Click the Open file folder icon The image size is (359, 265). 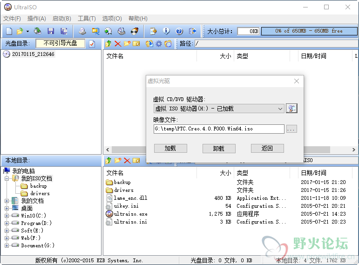(x=20, y=31)
